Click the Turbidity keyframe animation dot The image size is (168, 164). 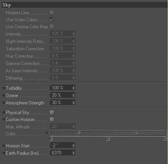[x=3, y=88]
